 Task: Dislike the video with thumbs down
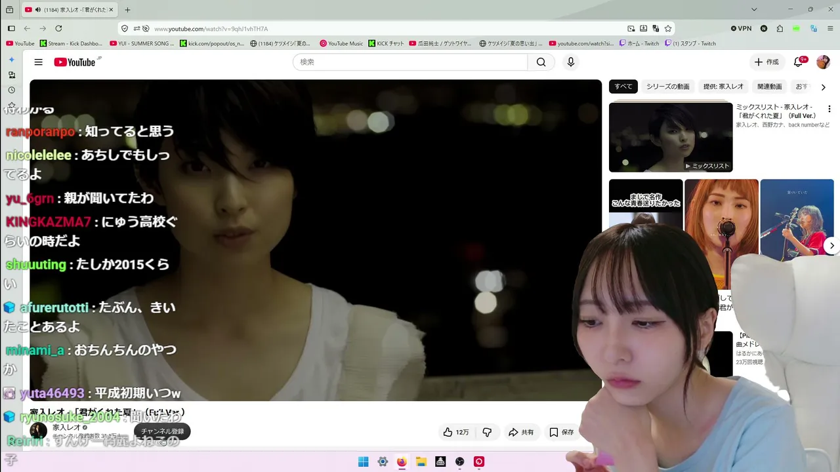click(487, 432)
